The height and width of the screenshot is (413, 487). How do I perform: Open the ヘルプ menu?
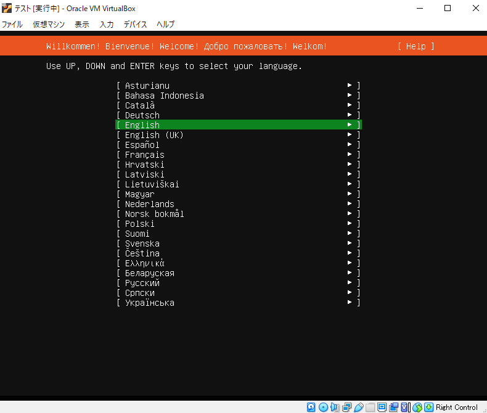[x=166, y=24]
